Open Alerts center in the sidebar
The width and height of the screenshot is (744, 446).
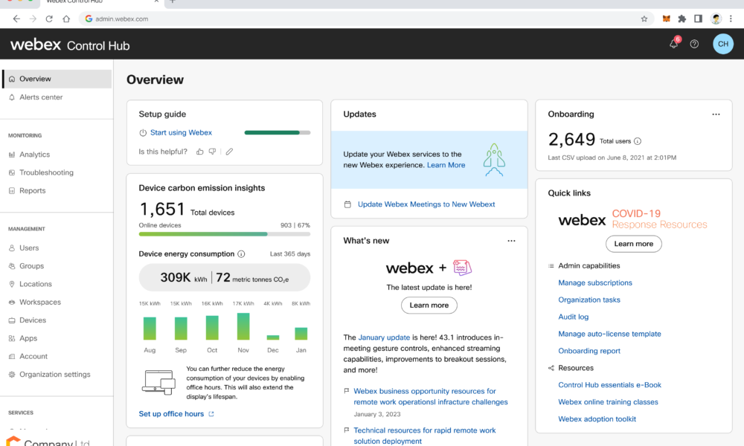[x=41, y=97]
